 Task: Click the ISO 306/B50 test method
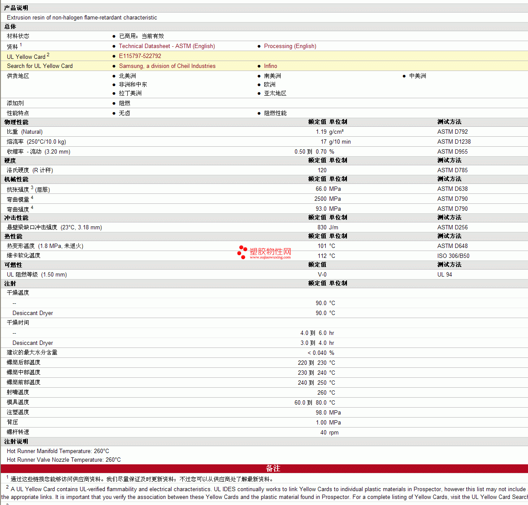click(453, 256)
